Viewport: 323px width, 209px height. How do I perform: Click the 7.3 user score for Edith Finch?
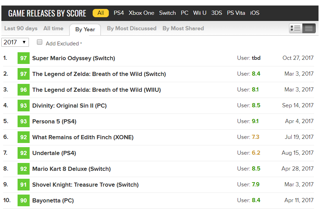point(256,137)
